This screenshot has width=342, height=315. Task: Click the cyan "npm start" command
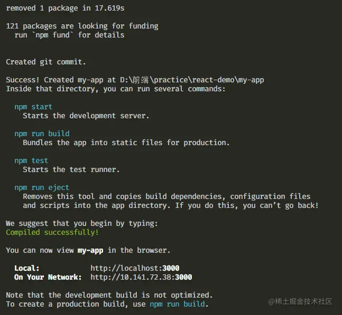click(33, 107)
